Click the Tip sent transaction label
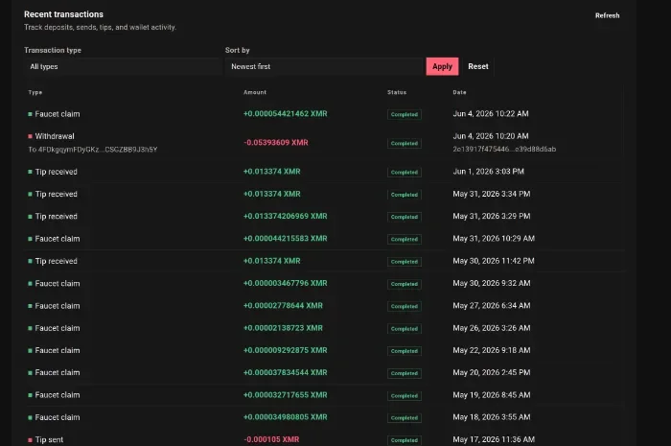Image resolution: width=671 pixels, height=446 pixels. [x=49, y=439]
